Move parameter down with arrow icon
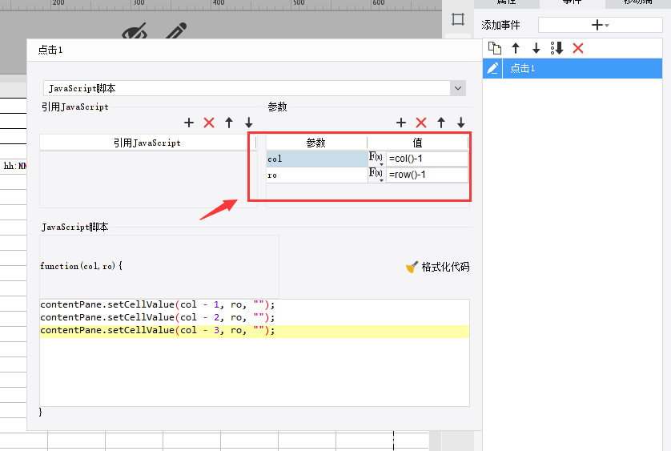 [x=461, y=123]
